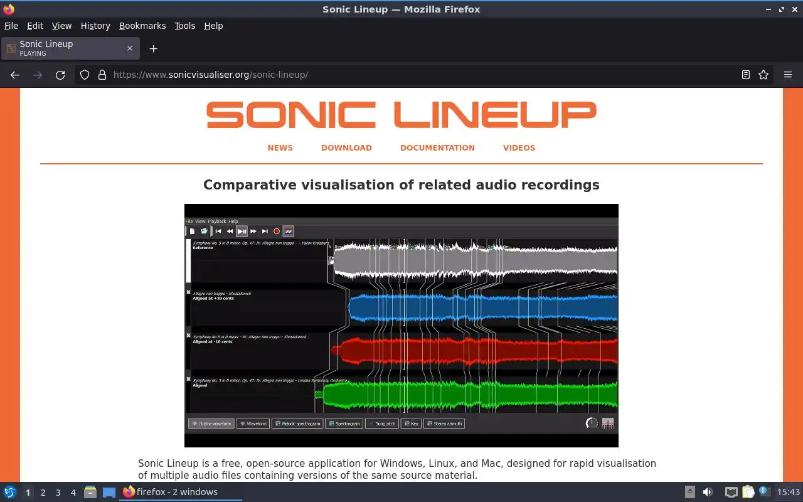Click the heading 'Comparative visualisation of related audio recordings'
This screenshot has width=803, height=502.
401,184
